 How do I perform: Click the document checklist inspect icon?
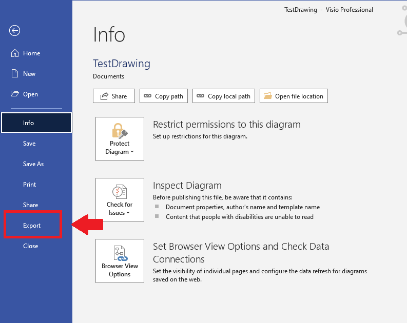(120, 192)
